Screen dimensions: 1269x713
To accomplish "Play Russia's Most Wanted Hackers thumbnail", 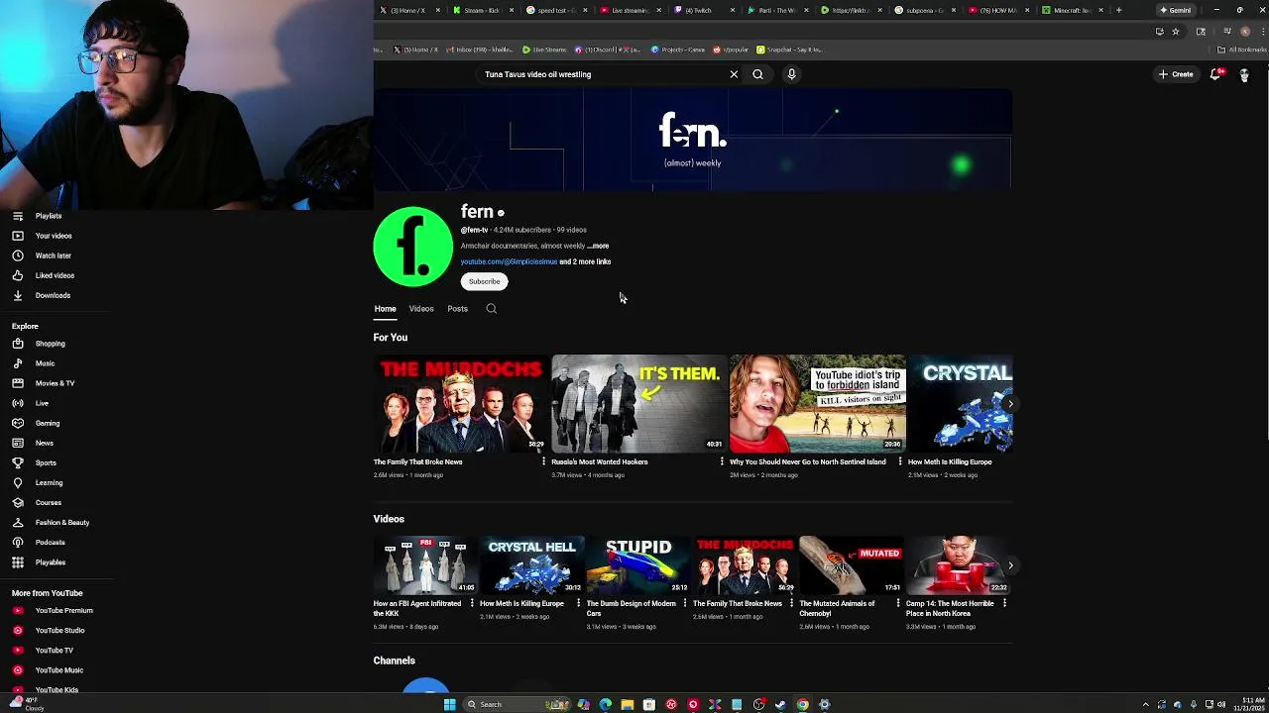I will (638, 404).
